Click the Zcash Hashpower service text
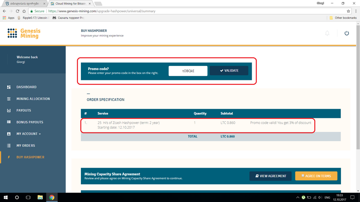 pyautogui.click(x=128, y=123)
